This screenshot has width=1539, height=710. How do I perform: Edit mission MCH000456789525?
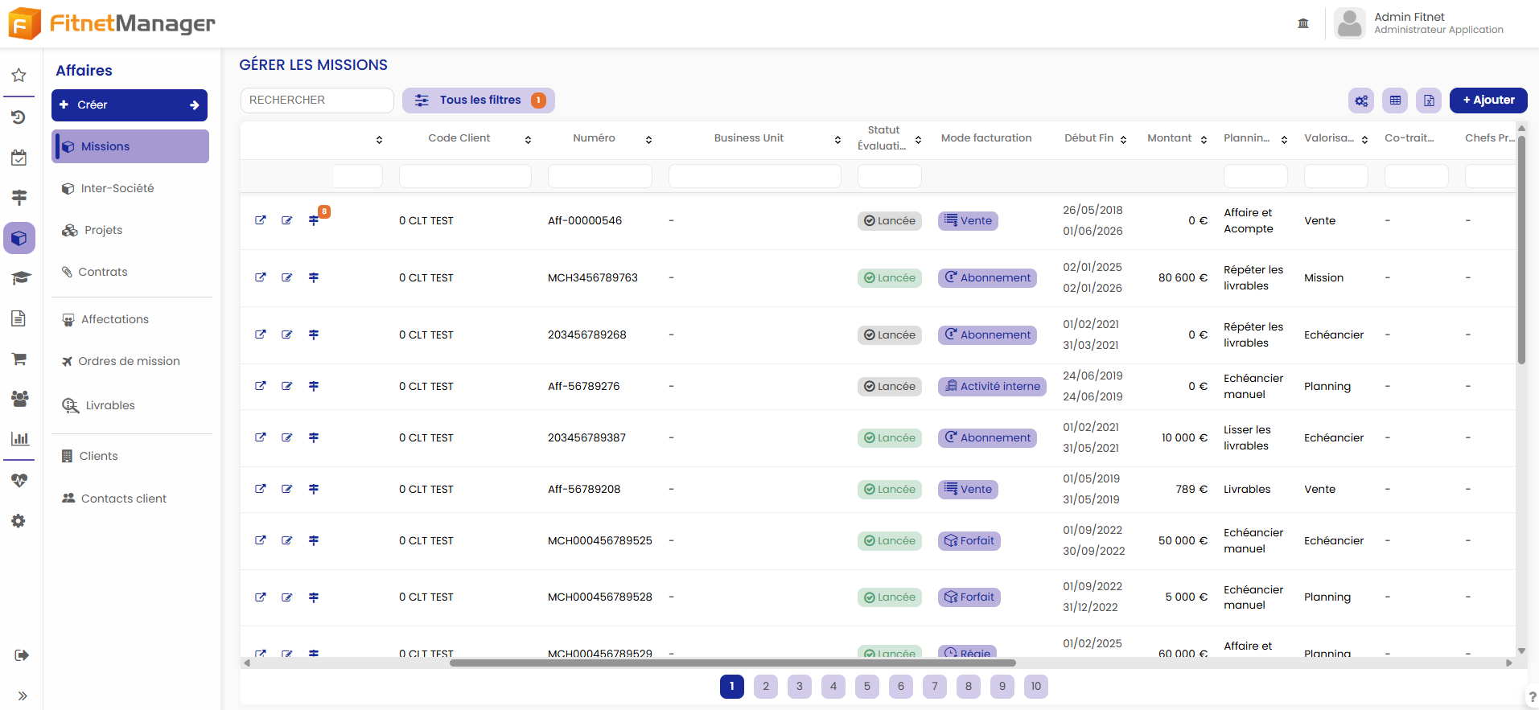(287, 540)
